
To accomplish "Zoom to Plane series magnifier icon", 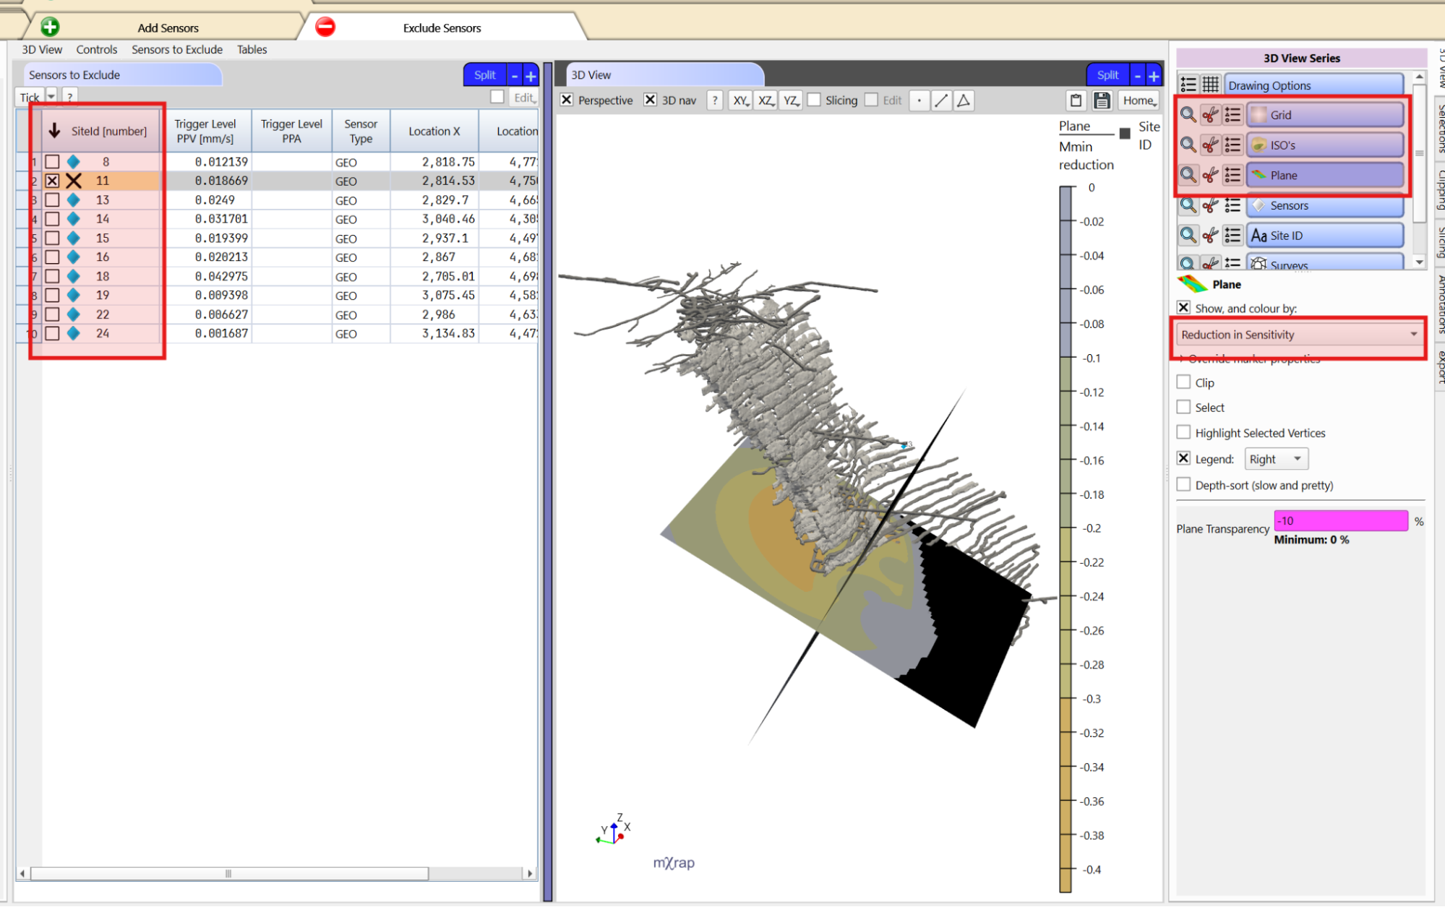I will (x=1188, y=176).
